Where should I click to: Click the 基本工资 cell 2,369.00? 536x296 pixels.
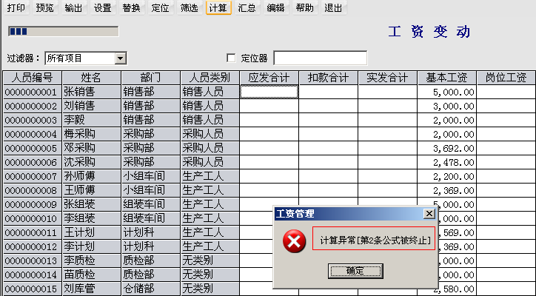pyautogui.click(x=446, y=190)
